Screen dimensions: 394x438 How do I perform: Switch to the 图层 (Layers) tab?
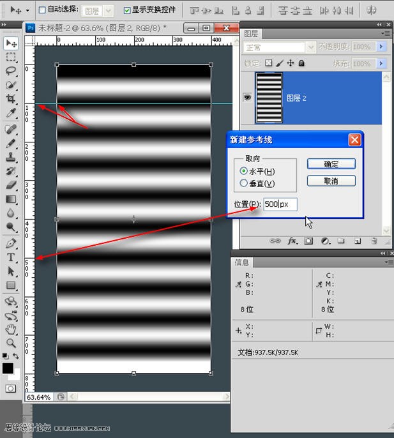pyautogui.click(x=251, y=34)
